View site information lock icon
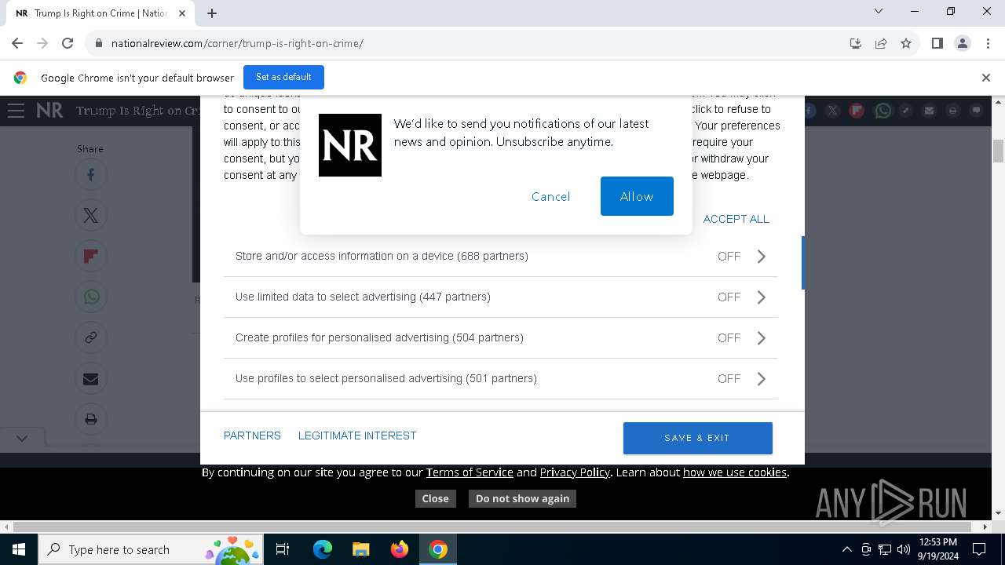 [99, 43]
